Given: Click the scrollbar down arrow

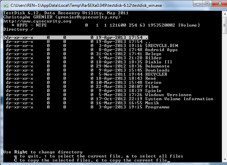Looking at the screenshot, I should coord(225,160).
